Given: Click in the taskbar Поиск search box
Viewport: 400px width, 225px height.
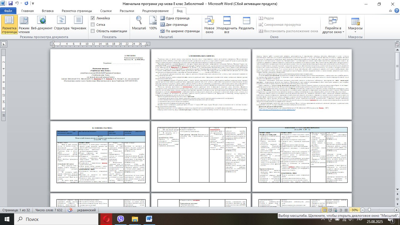Looking at the screenshot, I should click(x=56, y=219).
